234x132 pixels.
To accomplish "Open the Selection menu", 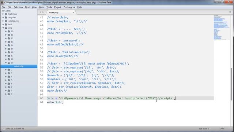I will coord(18,7).
